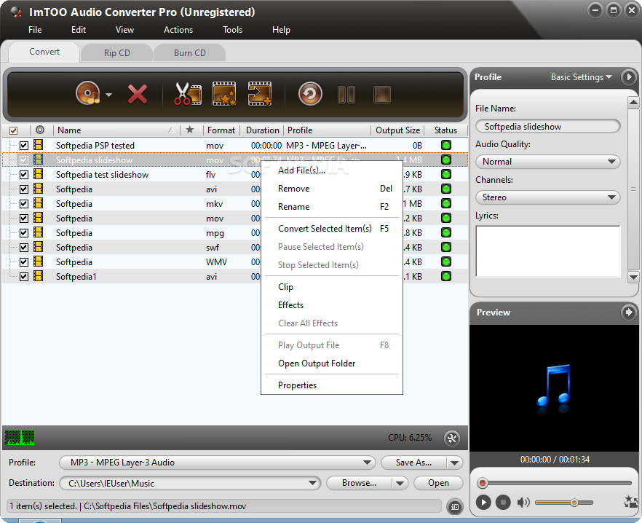Mute audio via speaker icon in Preview

point(523,502)
